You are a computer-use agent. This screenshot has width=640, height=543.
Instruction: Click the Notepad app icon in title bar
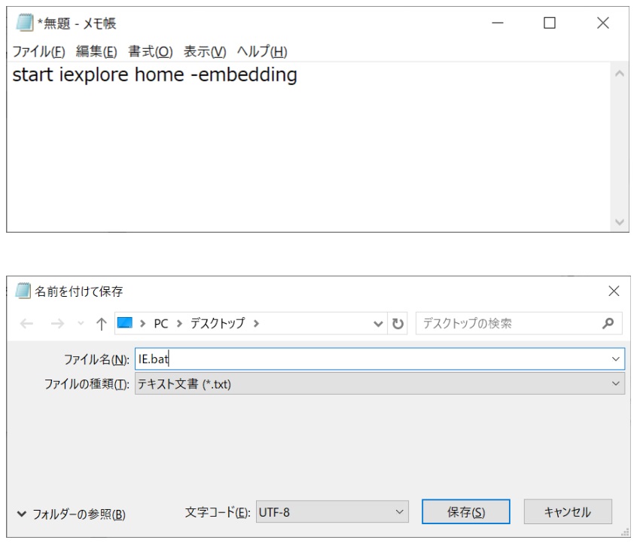pyautogui.click(x=25, y=23)
